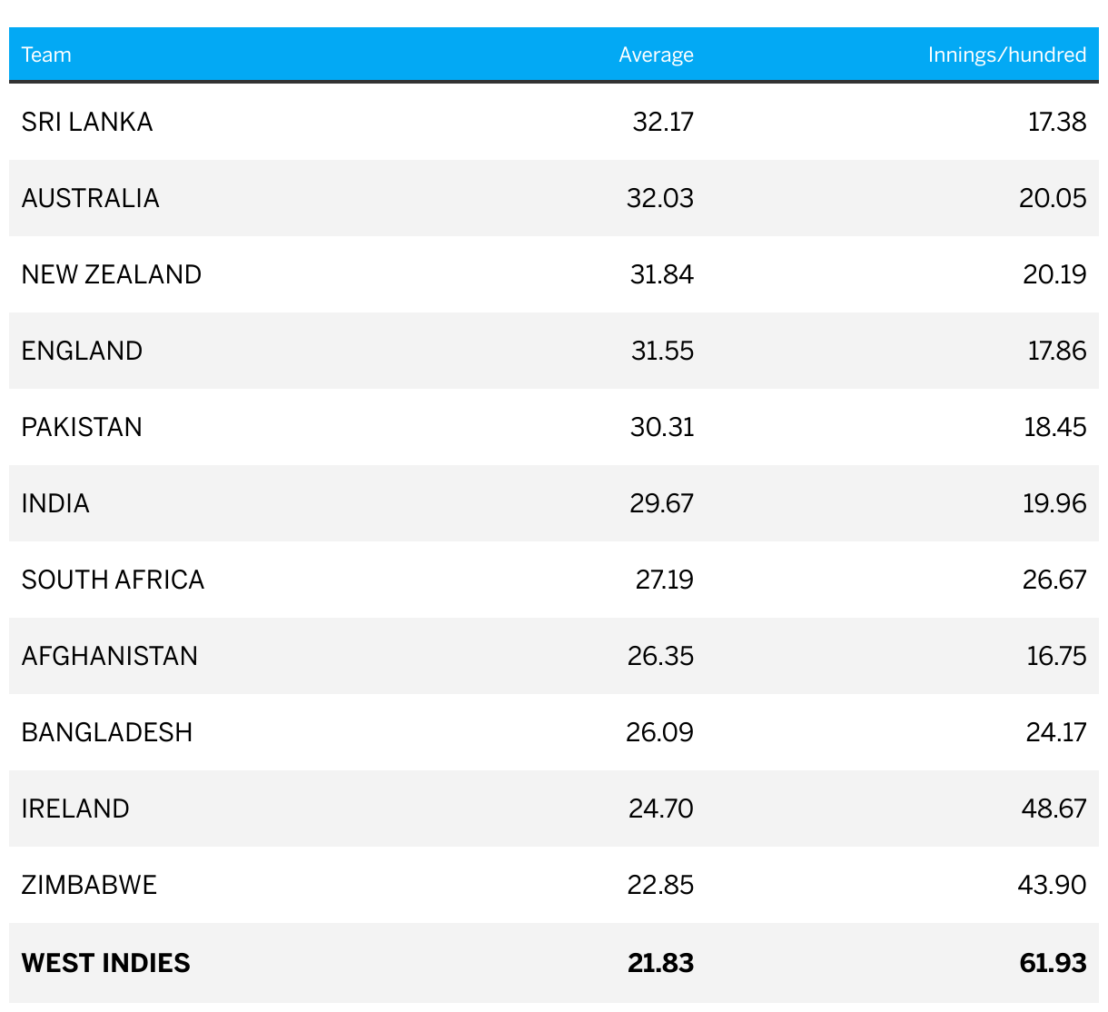
Task: Click the Team column header
Action: pos(46,55)
